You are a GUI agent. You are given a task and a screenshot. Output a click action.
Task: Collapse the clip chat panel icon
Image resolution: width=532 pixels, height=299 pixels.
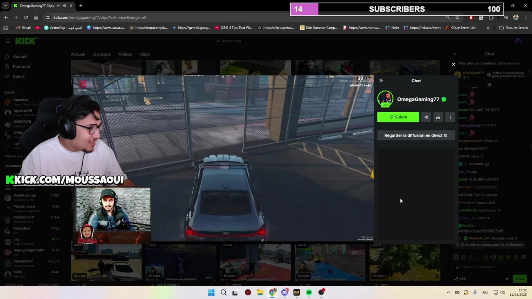point(381,81)
